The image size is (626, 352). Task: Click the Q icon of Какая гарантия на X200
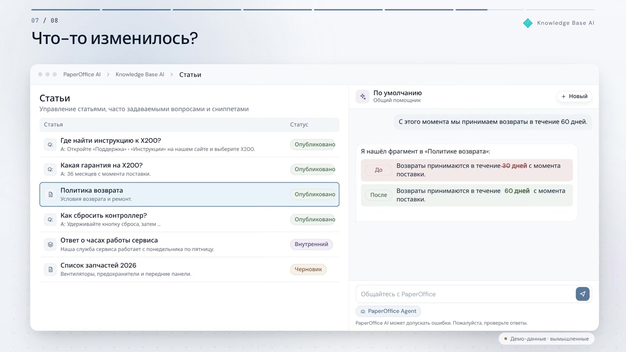coord(50,169)
